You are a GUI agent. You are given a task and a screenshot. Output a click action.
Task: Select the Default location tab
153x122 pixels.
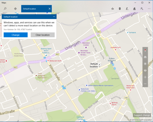pos(36,9)
